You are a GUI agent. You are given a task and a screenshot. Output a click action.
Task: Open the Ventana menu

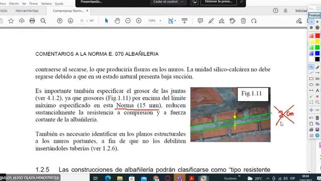46,4
